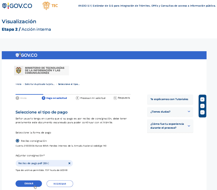
Task: Go to step 1 Inicio
Action: tap(21, 98)
